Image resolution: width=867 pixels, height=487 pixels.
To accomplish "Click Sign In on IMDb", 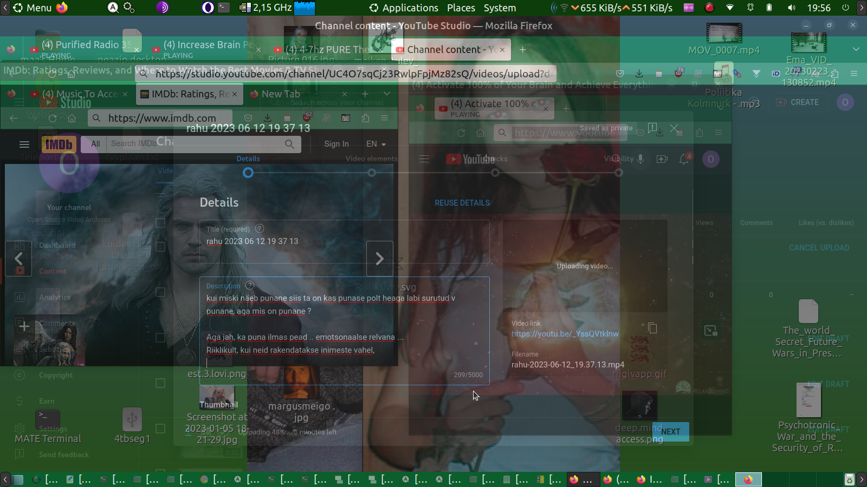I will [x=337, y=144].
